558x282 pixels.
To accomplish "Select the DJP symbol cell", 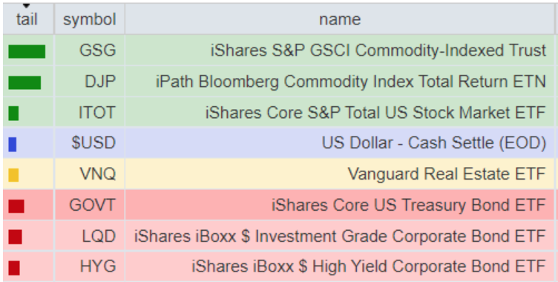I will point(90,82).
